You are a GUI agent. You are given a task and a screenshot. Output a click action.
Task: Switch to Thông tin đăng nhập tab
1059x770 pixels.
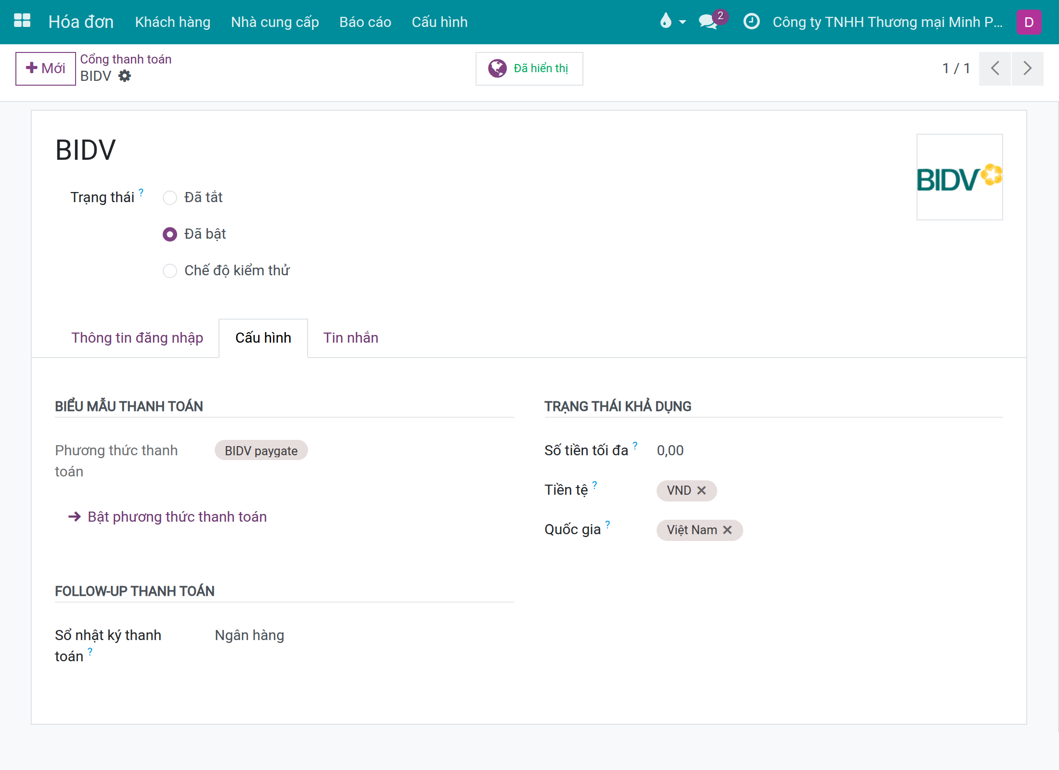(x=137, y=338)
